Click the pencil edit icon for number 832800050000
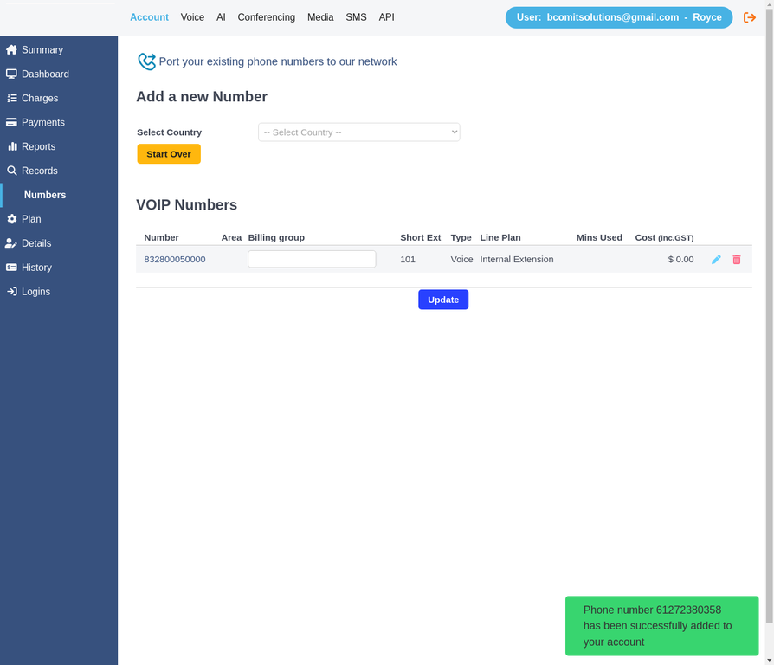Viewport: 774px width, 665px height. click(x=716, y=260)
